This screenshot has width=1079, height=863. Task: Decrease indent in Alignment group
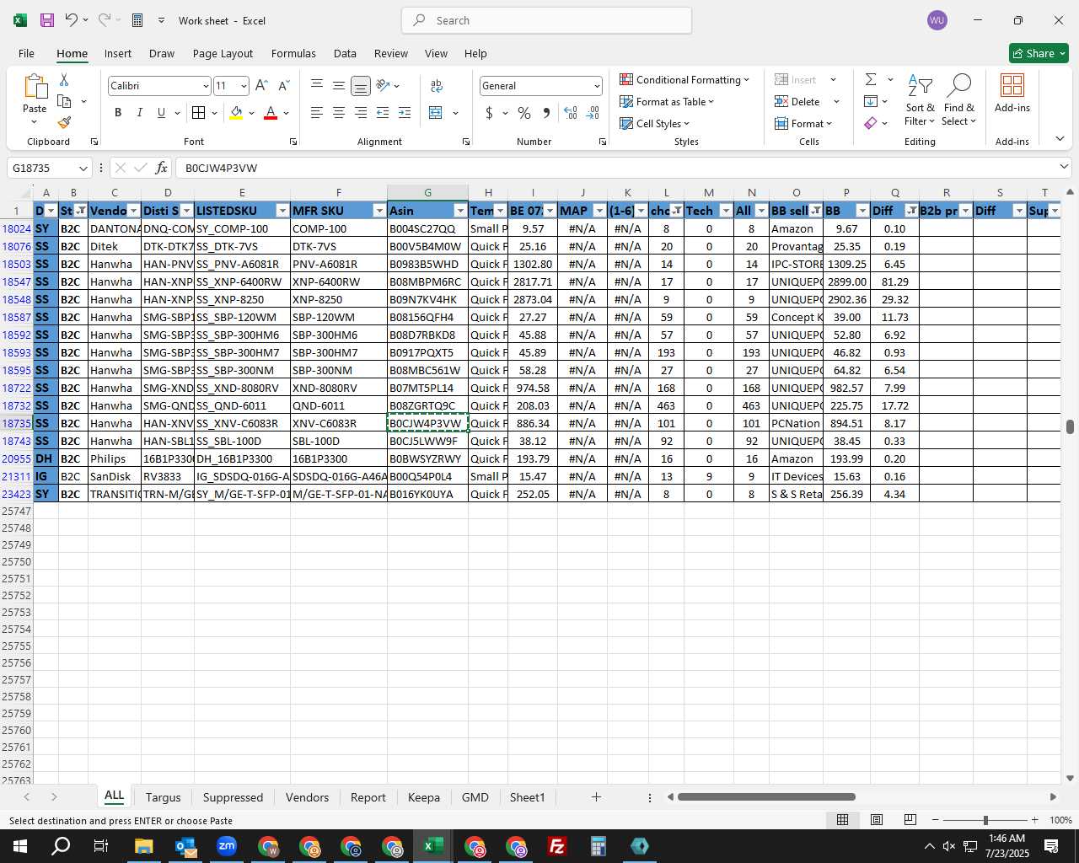tap(383, 113)
